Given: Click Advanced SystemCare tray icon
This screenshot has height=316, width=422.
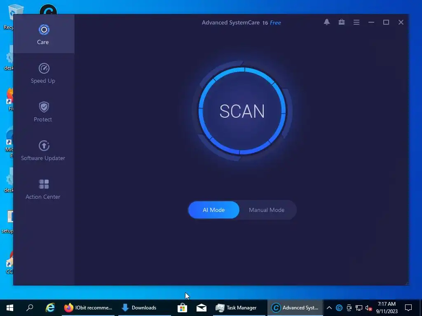Looking at the screenshot, I should point(339,308).
